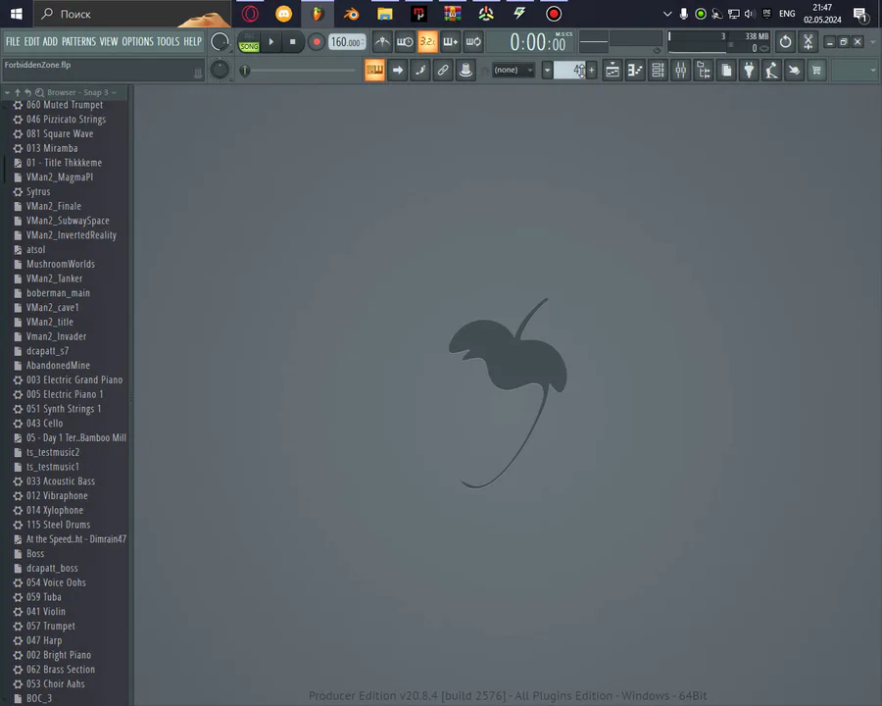The width and height of the screenshot is (882, 706).
Task: Open the (none) pattern snap dropdown
Action: tap(513, 70)
